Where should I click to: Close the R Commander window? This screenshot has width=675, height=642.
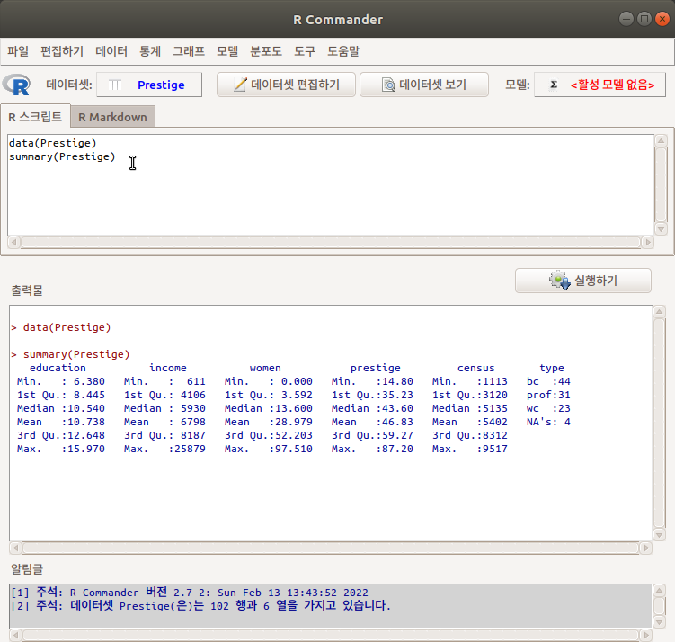click(x=662, y=19)
